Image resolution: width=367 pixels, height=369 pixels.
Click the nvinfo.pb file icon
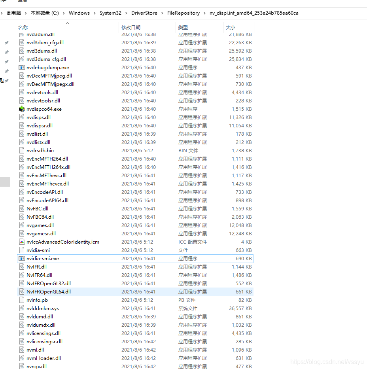pos(22,300)
